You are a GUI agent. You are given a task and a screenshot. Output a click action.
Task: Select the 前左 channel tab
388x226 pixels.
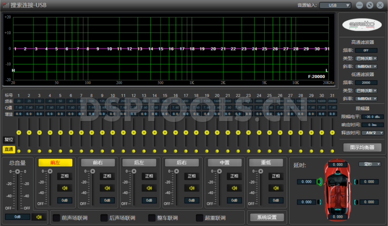[54, 163]
